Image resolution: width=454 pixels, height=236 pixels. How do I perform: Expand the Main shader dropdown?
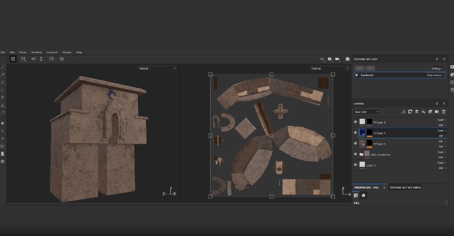(435, 75)
